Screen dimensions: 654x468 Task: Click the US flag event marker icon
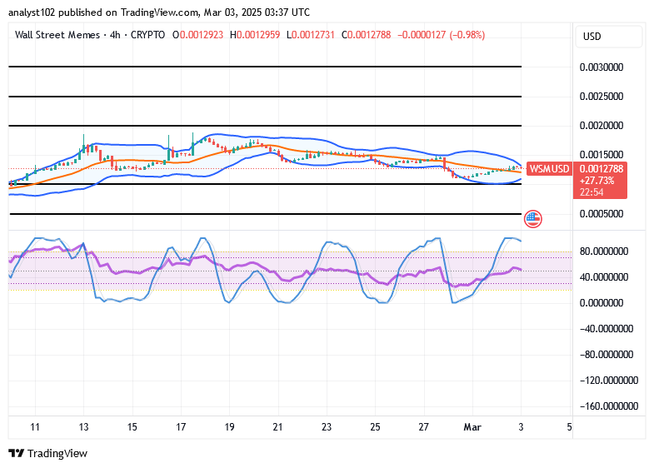[532, 219]
